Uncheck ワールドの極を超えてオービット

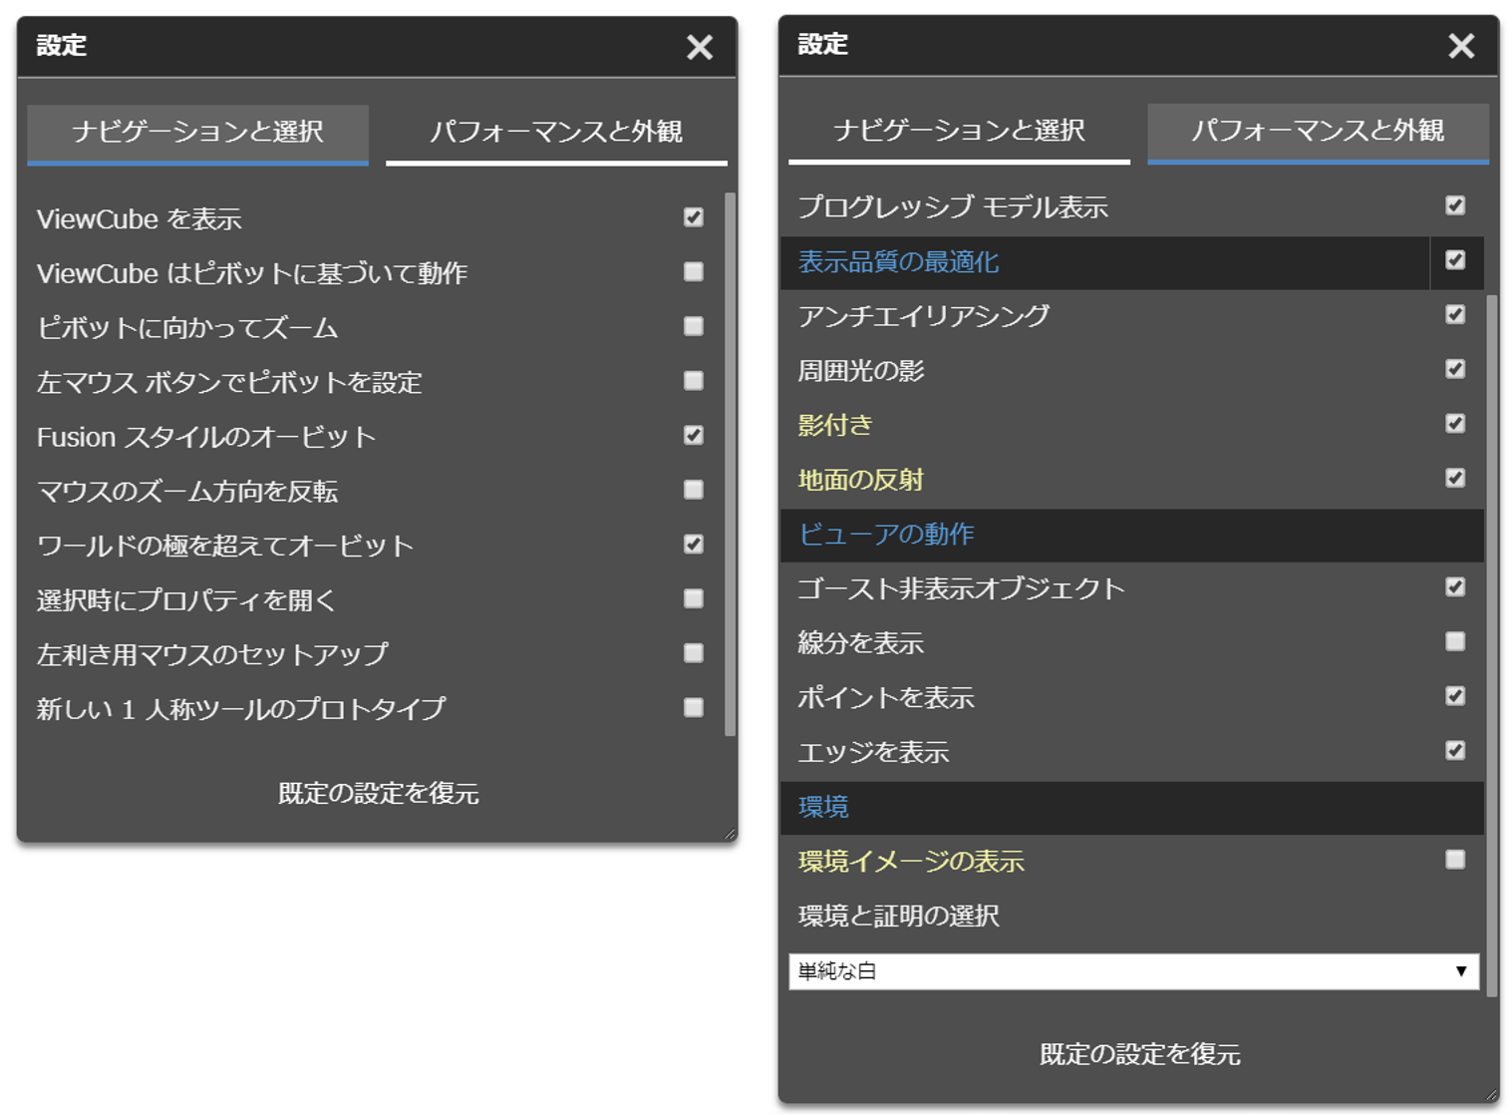(694, 545)
